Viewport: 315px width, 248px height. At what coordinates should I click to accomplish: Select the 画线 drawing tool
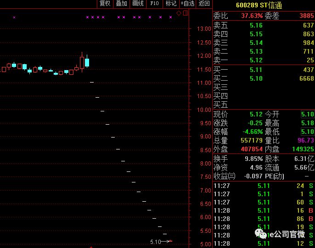138,4
